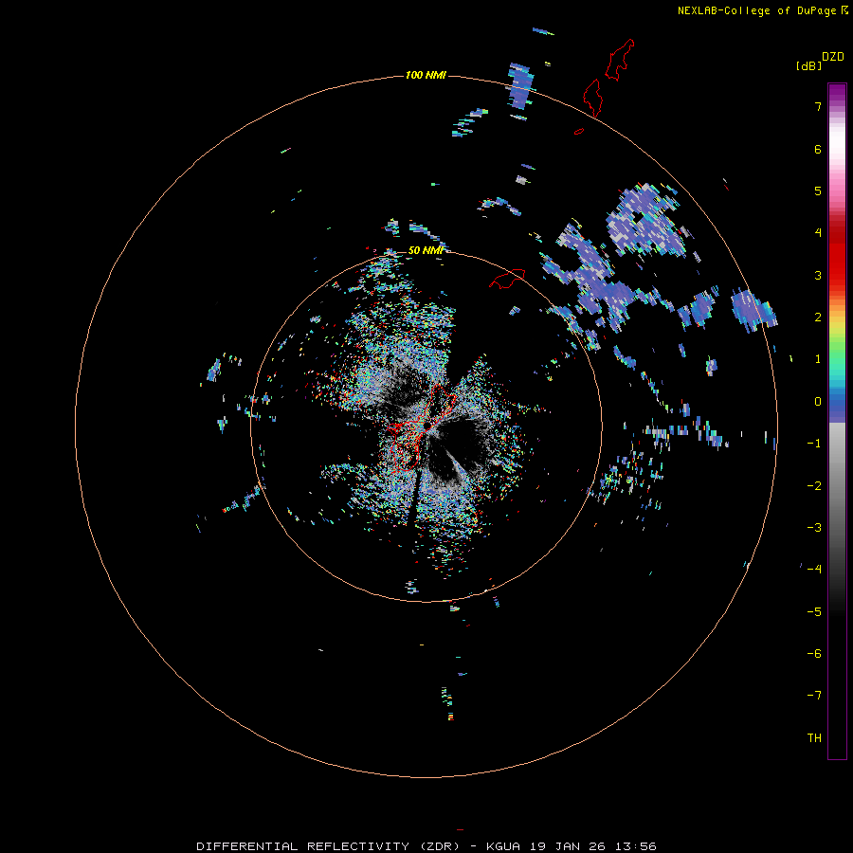Click the NEXLAB-College of DuPage watermark text
The width and height of the screenshot is (853, 853).
point(762,10)
